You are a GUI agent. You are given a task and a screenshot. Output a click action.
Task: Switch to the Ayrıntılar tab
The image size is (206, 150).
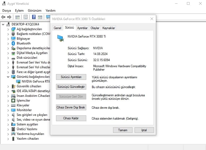82,28
